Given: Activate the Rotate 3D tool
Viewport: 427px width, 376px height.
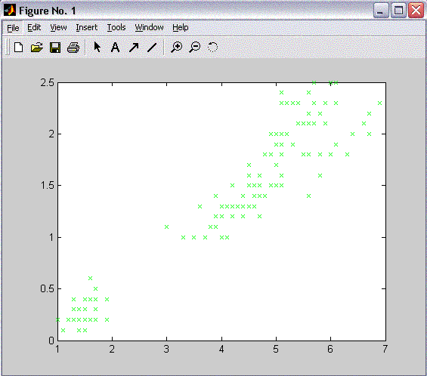Looking at the screenshot, I should (x=212, y=47).
